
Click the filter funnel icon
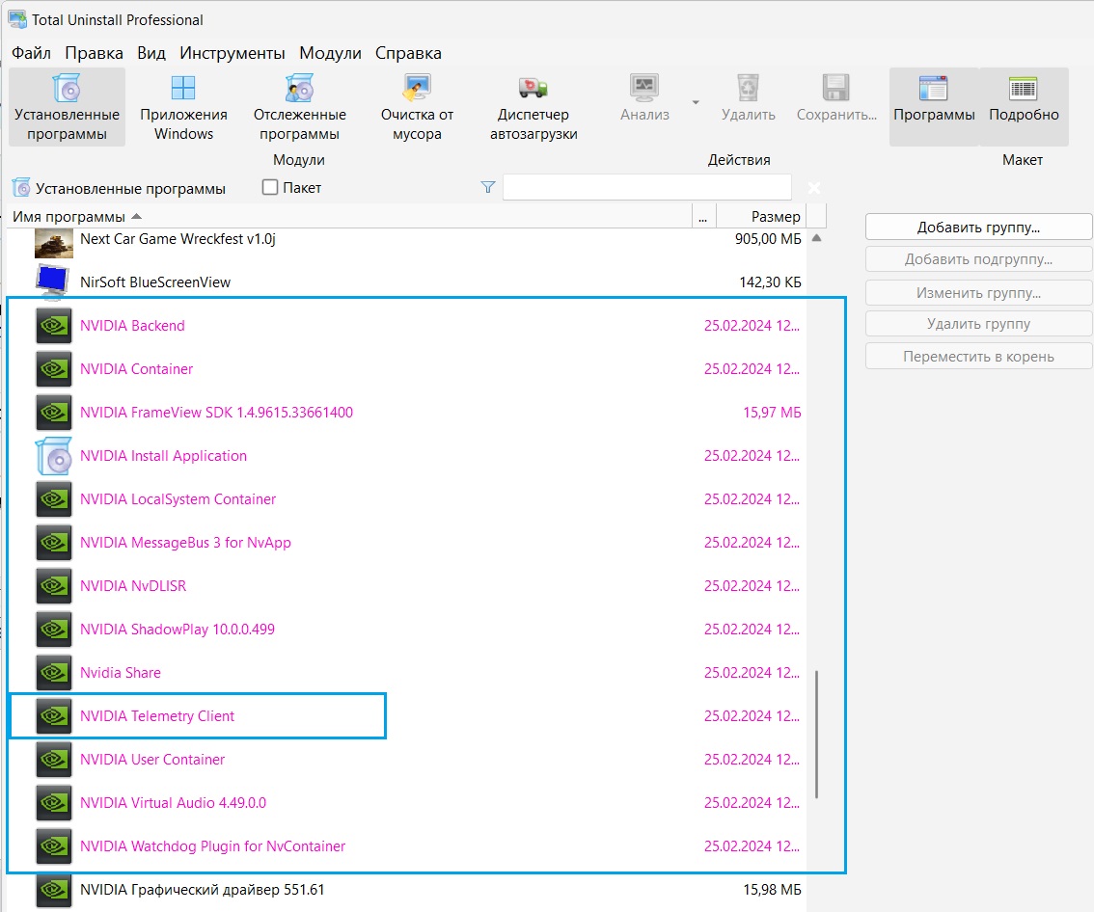click(488, 188)
